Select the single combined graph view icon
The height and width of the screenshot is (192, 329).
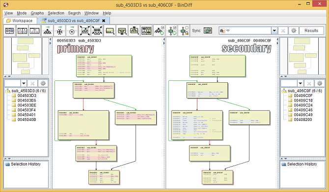click(x=35, y=31)
